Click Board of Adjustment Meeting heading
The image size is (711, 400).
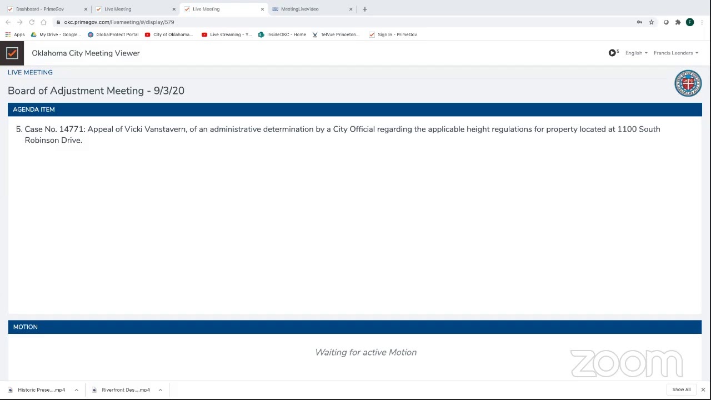pos(96,91)
